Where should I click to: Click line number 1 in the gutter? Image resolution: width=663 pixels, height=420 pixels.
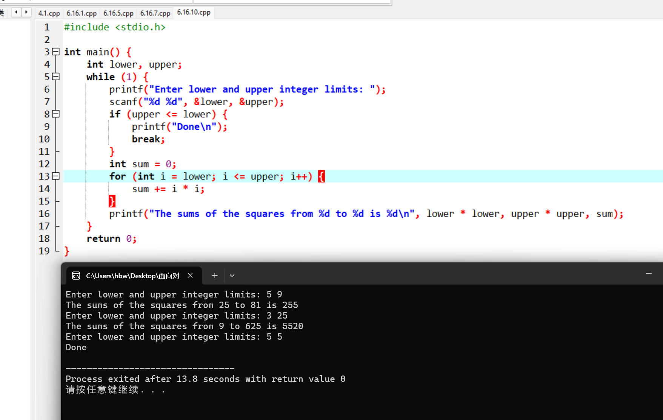coord(47,27)
